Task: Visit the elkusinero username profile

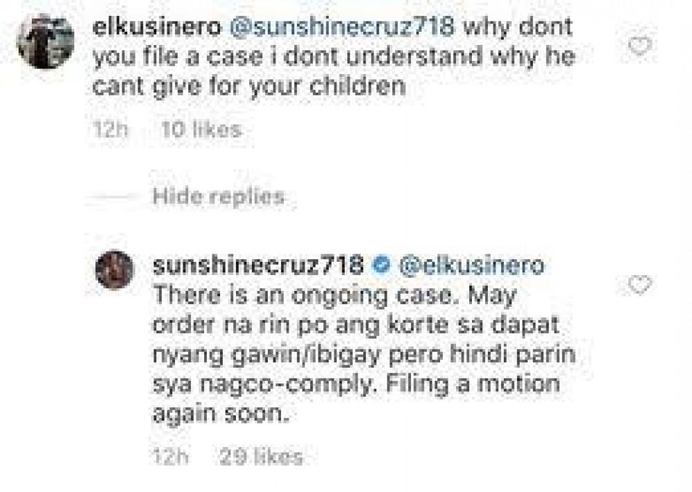Action: [157, 28]
